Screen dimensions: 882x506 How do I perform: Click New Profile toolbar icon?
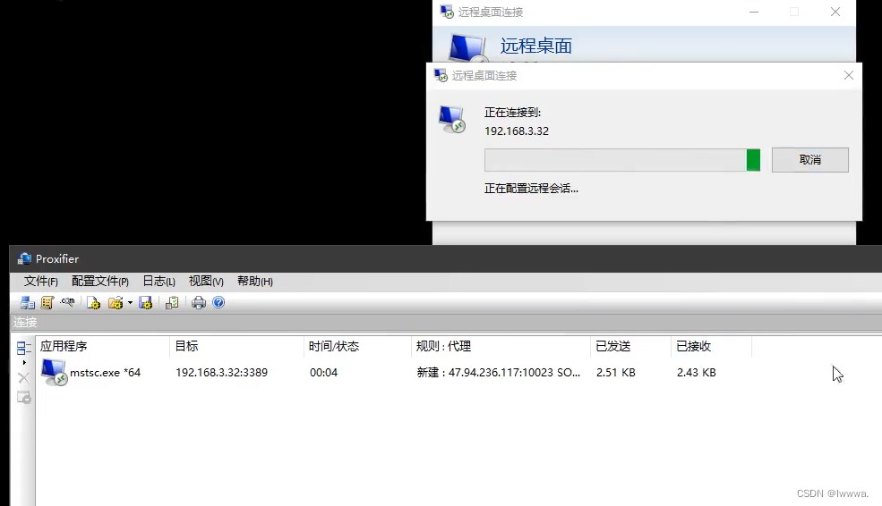[x=93, y=303]
